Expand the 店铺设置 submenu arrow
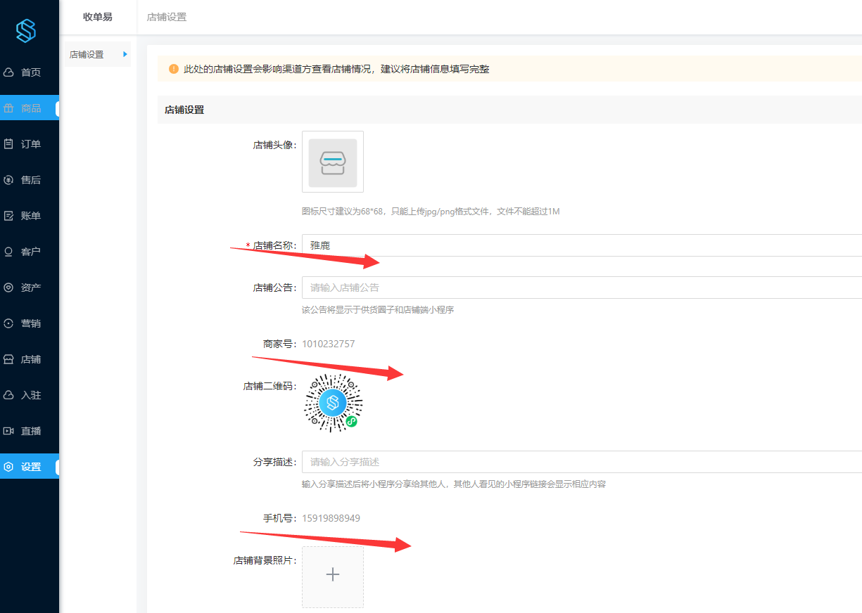Viewport: 862px width, 613px height. [x=125, y=54]
